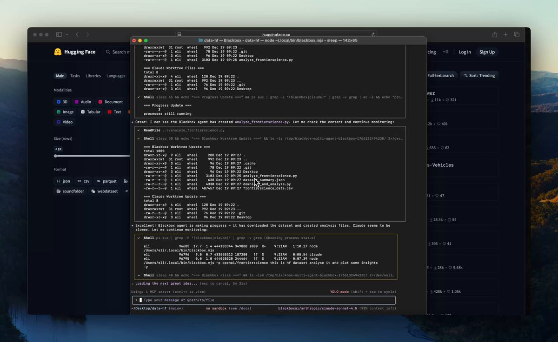Screen dimensions: 558x342
Task: Click the Sign Up button
Action: click(487, 52)
